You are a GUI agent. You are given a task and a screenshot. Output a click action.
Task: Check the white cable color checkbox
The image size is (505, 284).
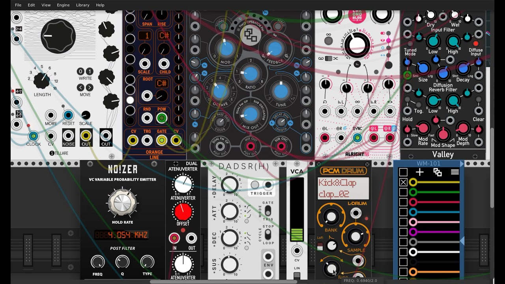(x=403, y=252)
